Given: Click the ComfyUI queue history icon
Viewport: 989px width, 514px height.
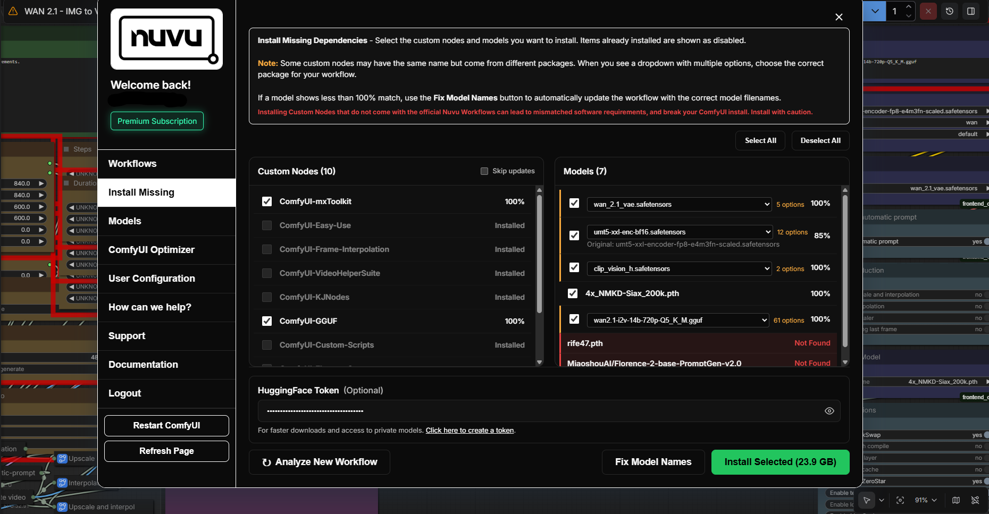Looking at the screenshot, I should pos(950,11).
